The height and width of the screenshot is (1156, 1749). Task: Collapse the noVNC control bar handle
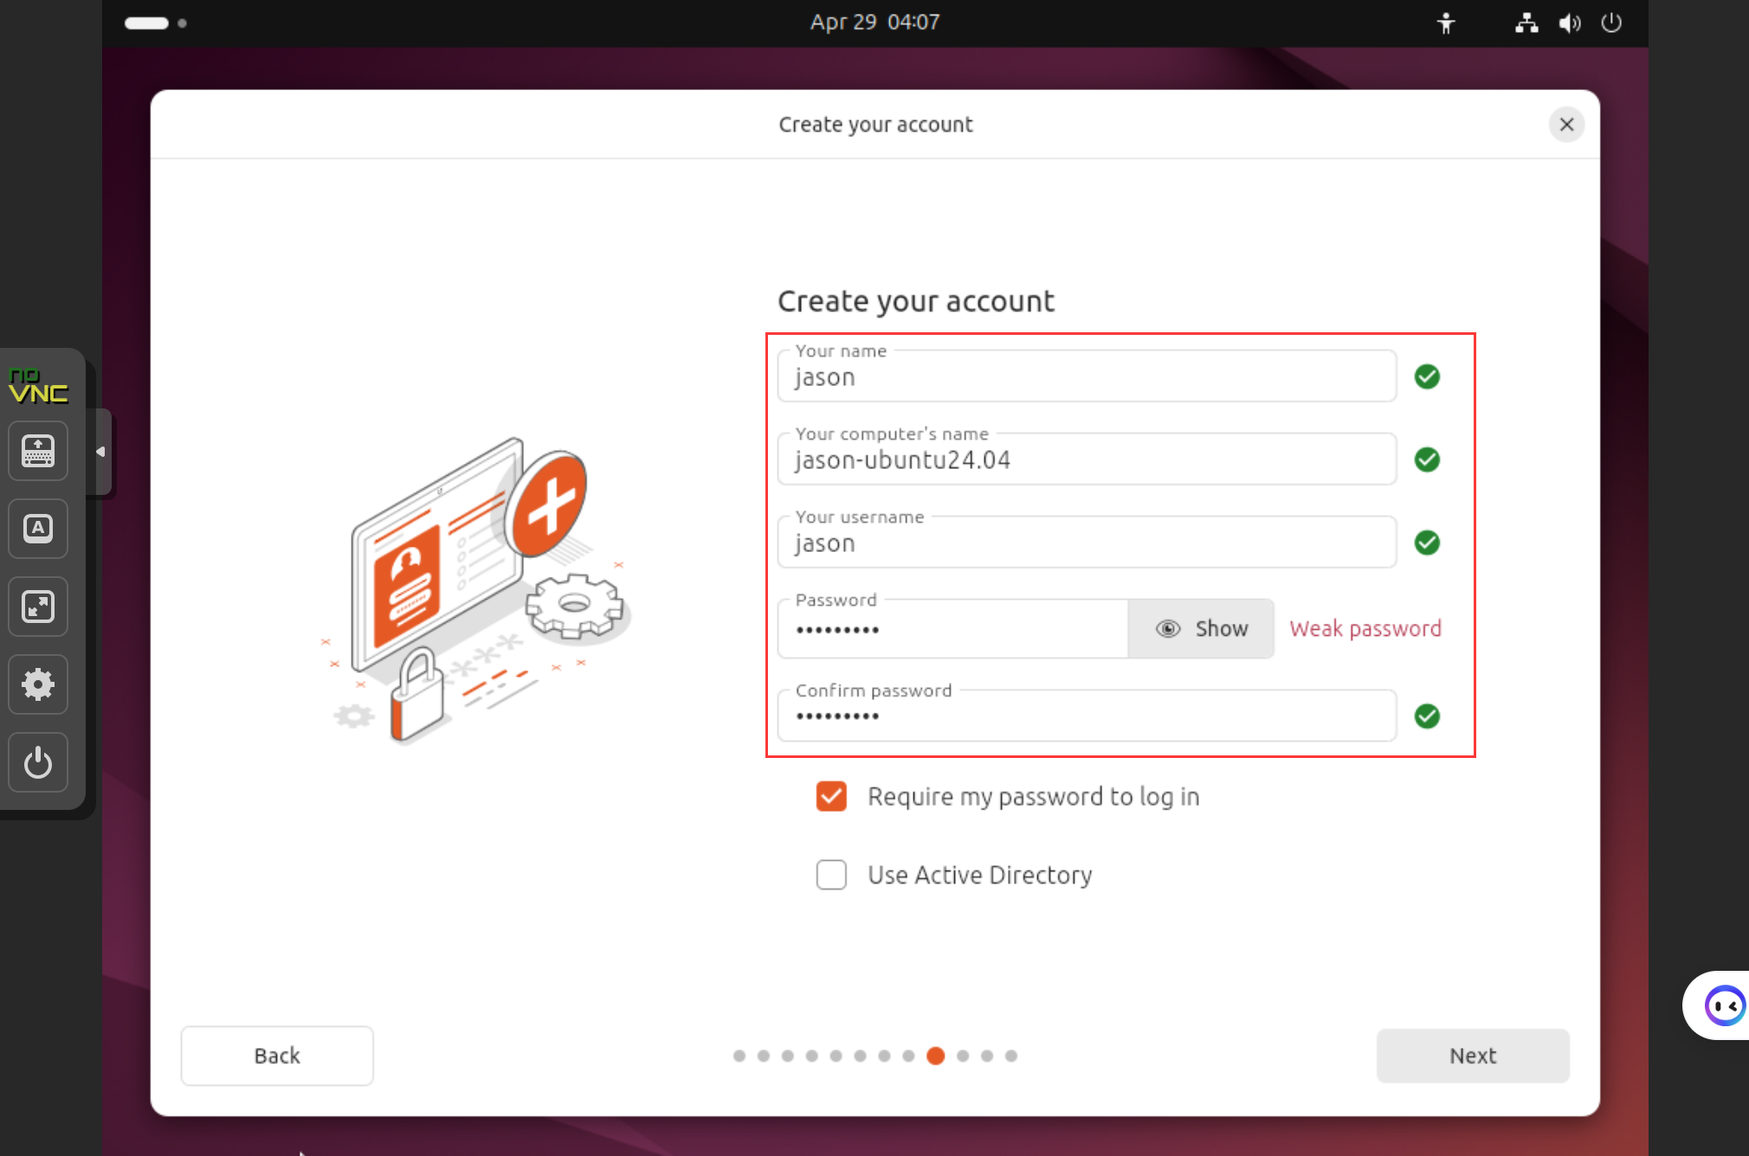(100, 452)
